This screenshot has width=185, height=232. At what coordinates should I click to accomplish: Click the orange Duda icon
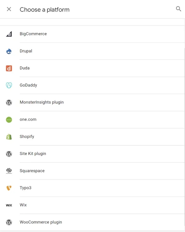click(9, 68)
